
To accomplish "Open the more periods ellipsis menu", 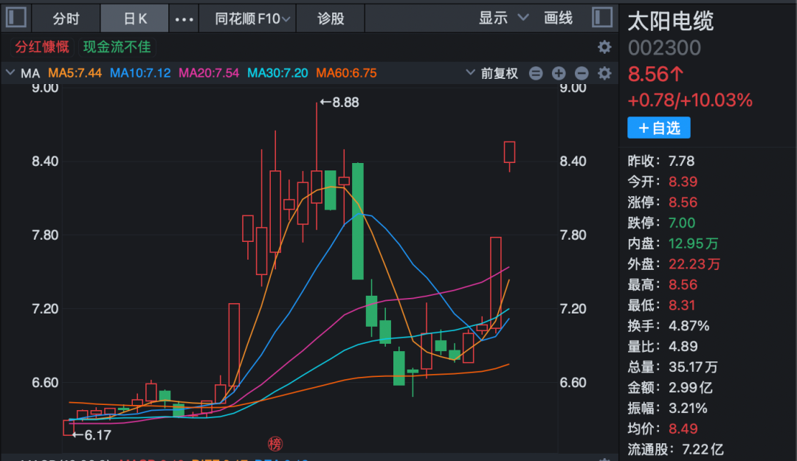I will point(184,18).
